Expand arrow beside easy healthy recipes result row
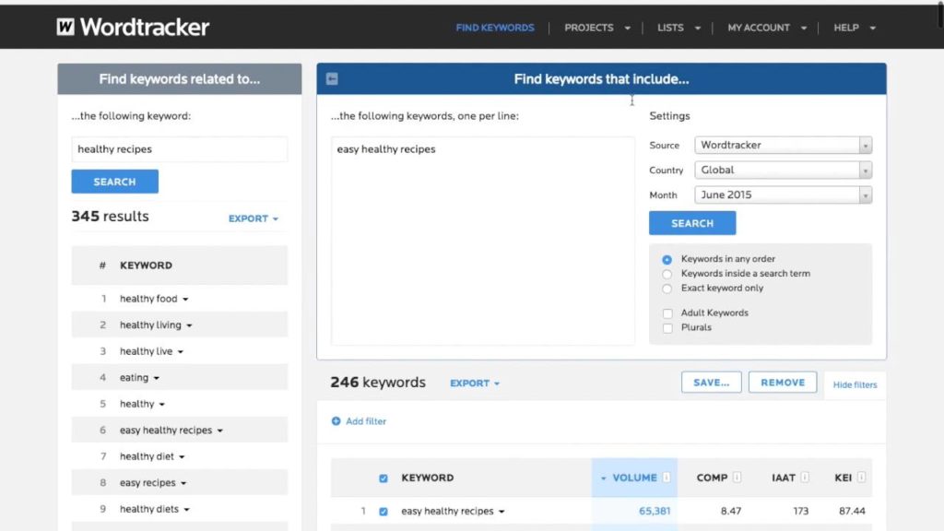The width and height of the screenshot is (944, 531). pyautogui.click(x=501, y=512)
